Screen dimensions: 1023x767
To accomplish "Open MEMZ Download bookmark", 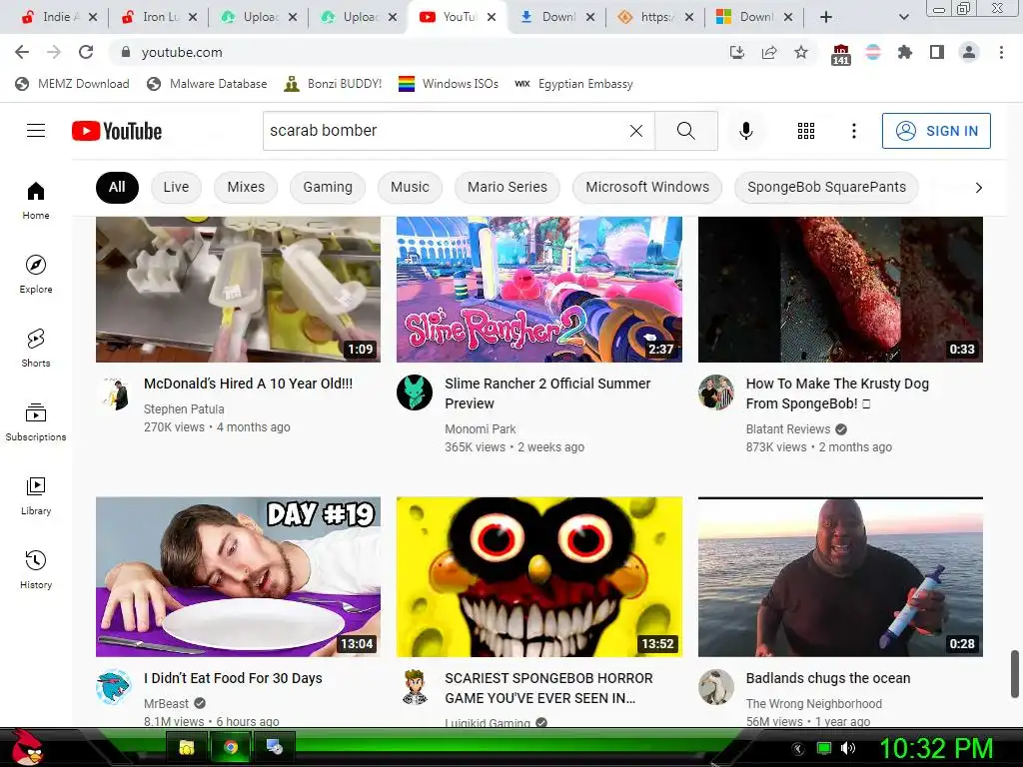I will pos(72,84).
